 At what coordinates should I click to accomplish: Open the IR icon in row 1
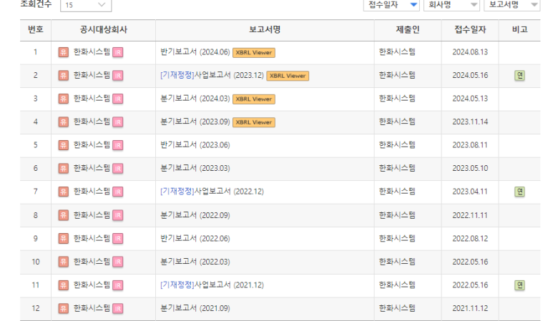click(118, 52)
